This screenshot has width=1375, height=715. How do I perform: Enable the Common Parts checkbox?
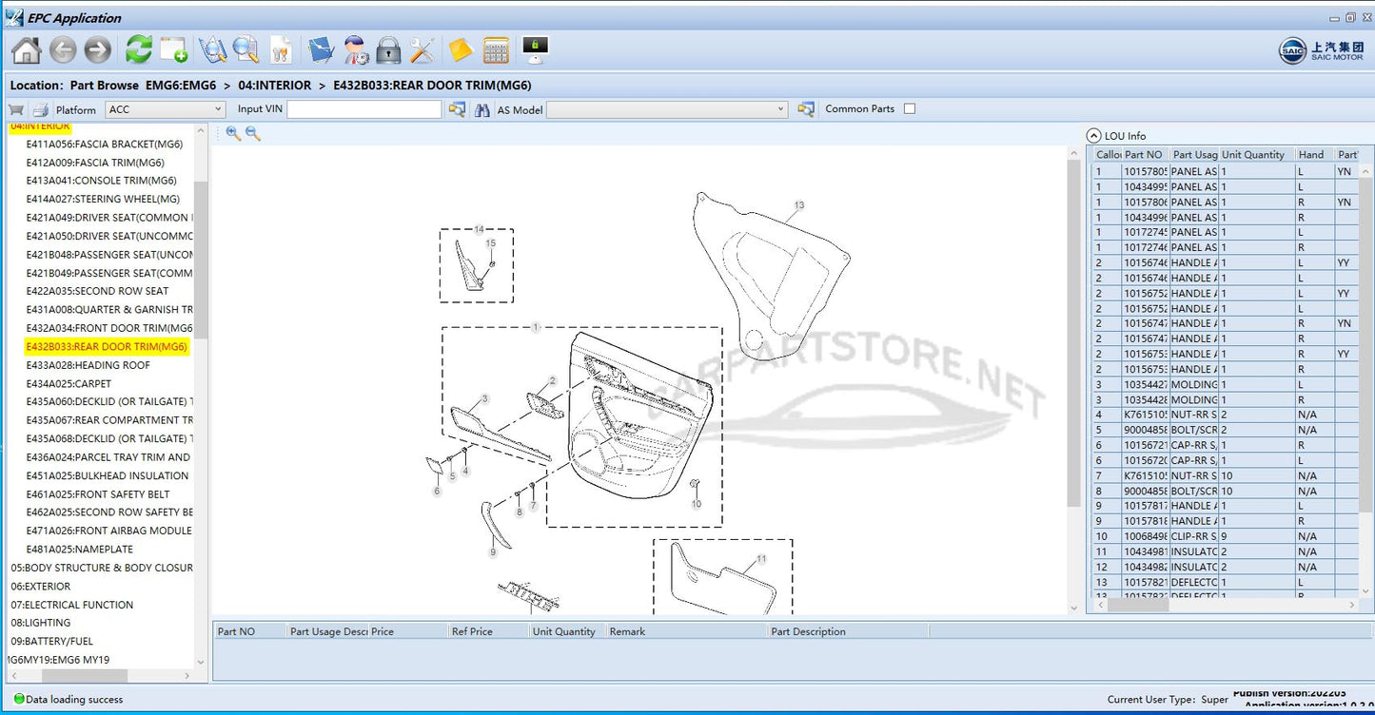(x=910, y=108)
